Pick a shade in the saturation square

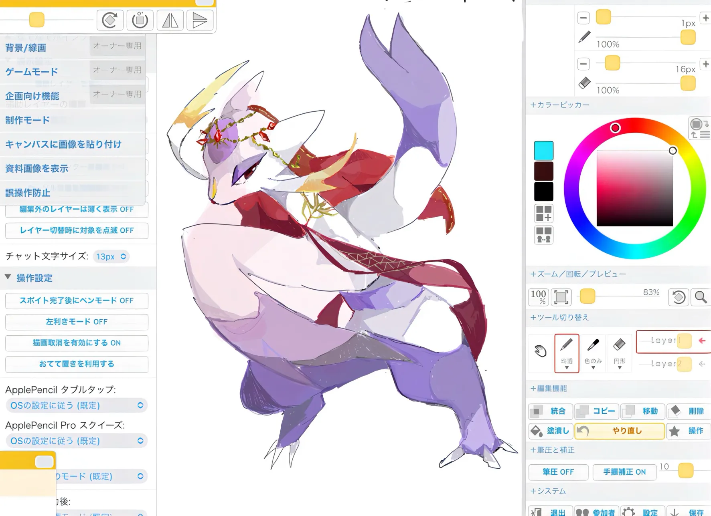[x=635, y=188]
